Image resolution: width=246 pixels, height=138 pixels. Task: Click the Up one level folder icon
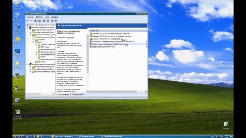coord(36,21)
